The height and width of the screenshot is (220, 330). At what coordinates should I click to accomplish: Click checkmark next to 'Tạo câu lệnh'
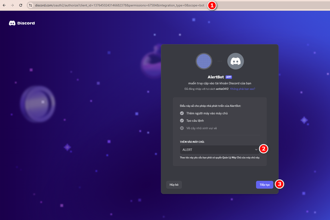click(182, 121)
